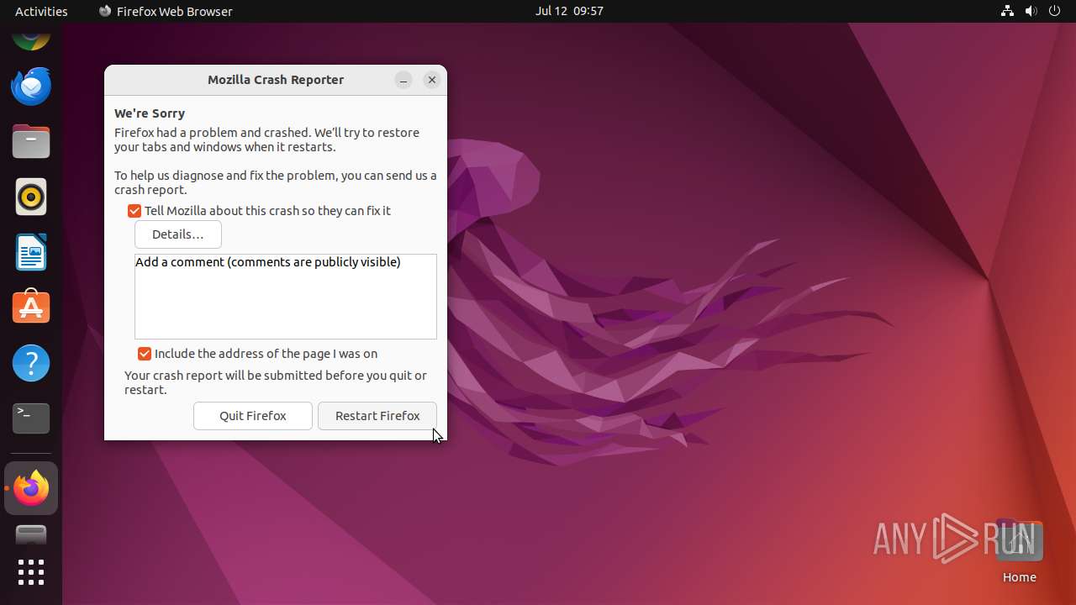Viewport: 1076px width, 605px height.
Task: Click Restart Firefox button
Action: [x=377, y=416]
